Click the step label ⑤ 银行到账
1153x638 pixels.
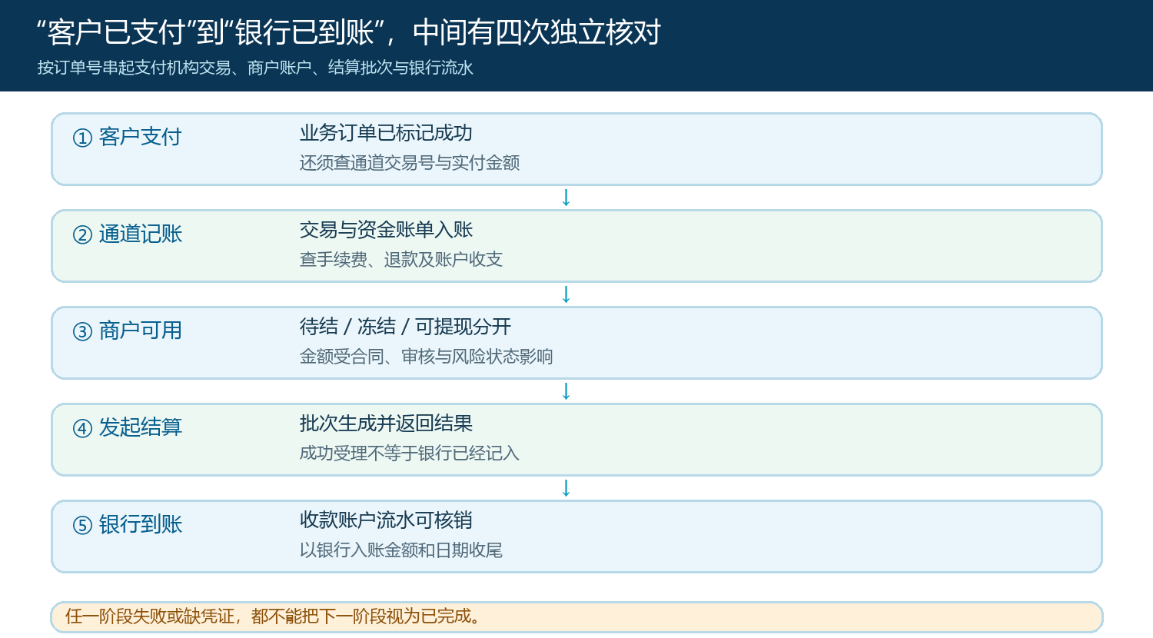coord(127,524)
